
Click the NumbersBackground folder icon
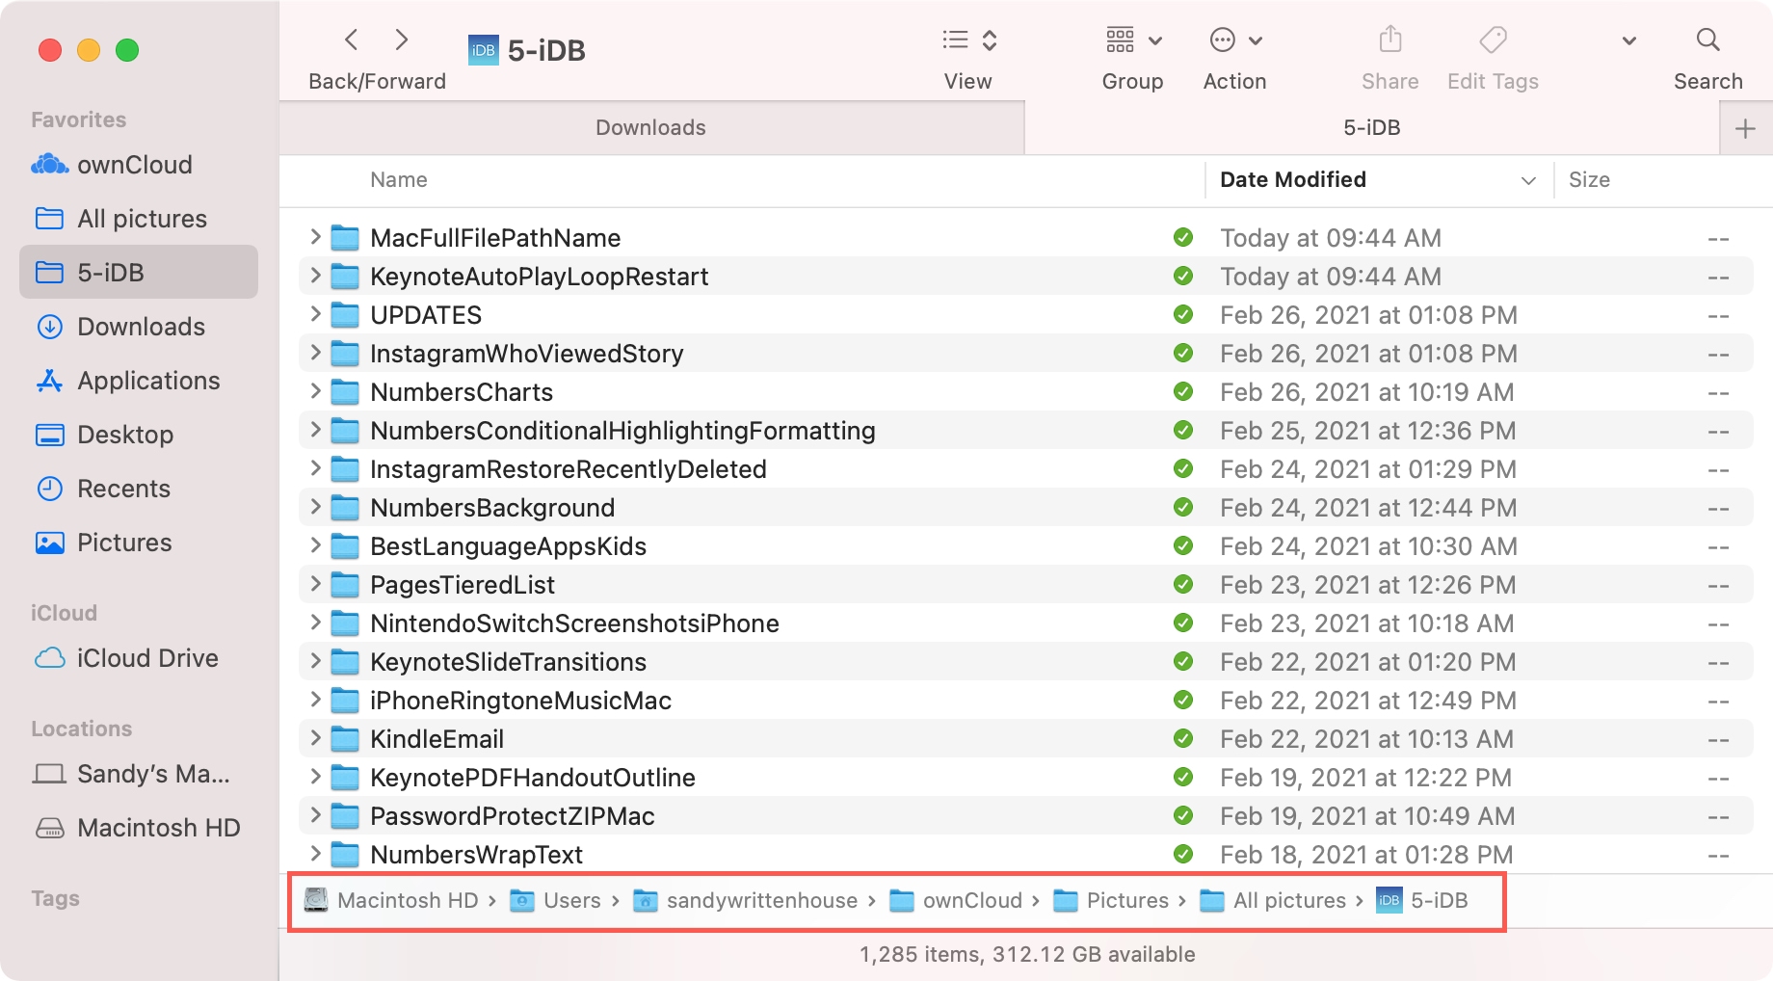pyautogui.click(x=345, y=508)
